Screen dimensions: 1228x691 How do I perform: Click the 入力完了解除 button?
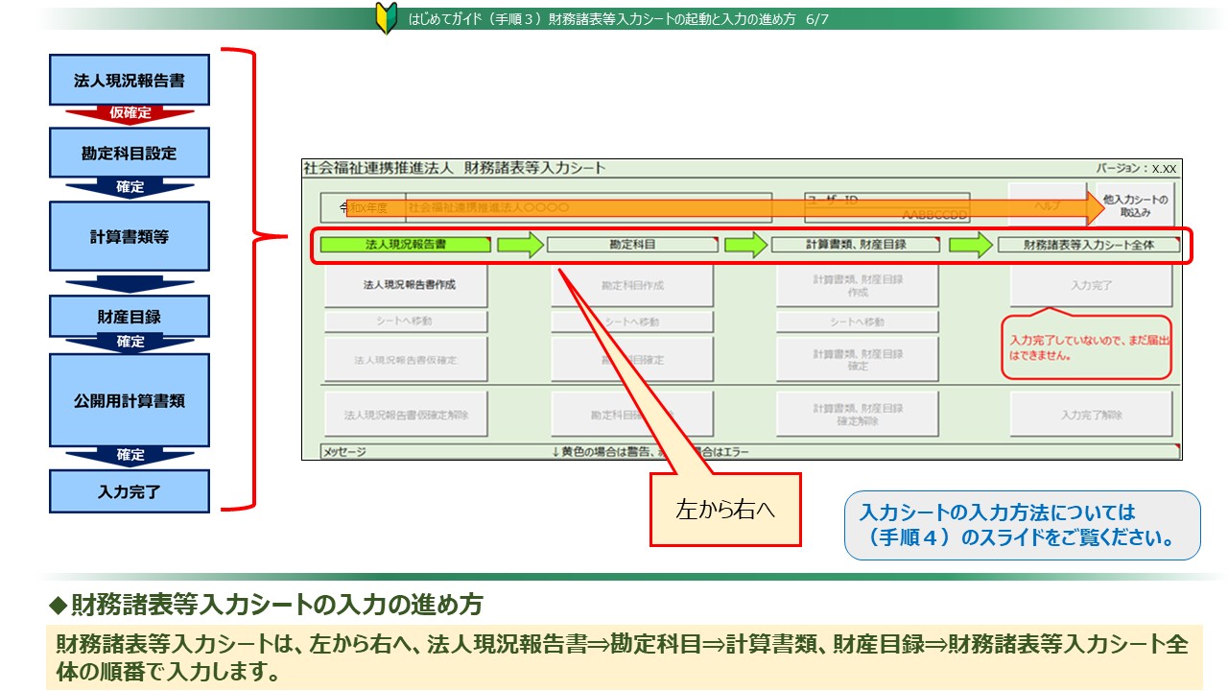coord(1091,415)
